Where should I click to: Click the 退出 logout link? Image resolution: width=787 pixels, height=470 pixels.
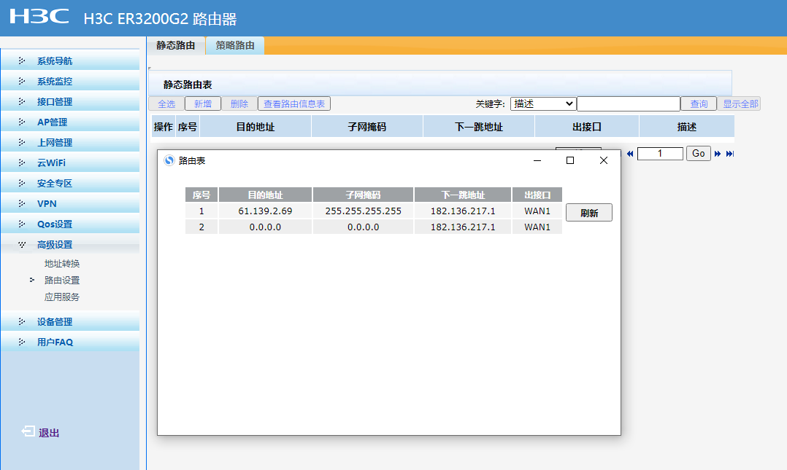(49, 433)
